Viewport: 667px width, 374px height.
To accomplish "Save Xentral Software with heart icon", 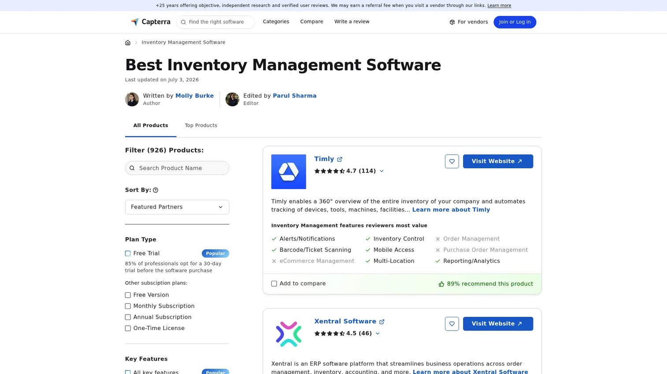I will tap(452, 324).
